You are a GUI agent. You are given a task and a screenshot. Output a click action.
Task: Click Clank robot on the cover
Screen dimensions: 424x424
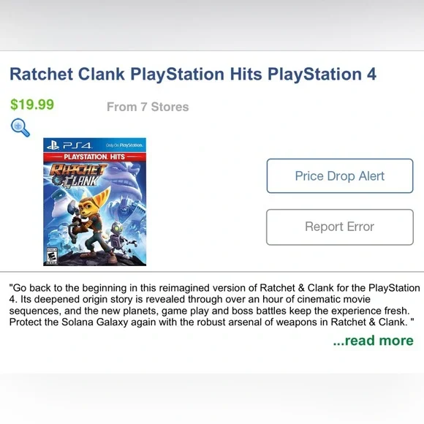click(x=118, y=238)
